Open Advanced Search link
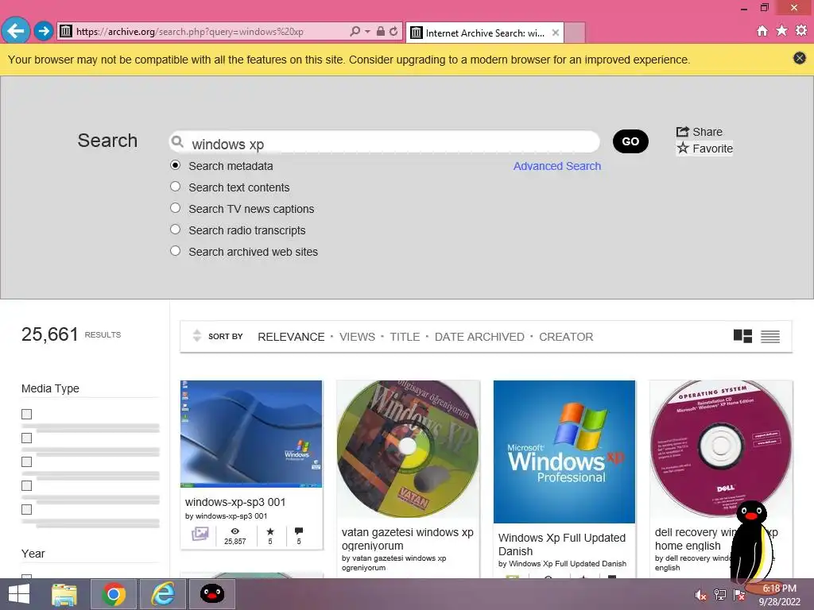Screen dimensions: 814x610 tap(557, 166)
